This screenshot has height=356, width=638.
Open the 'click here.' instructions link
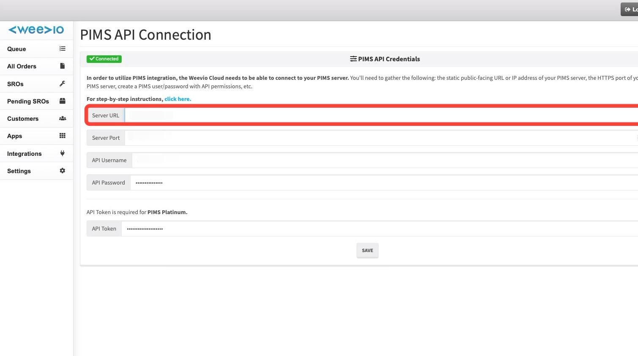tap(178, 99)
